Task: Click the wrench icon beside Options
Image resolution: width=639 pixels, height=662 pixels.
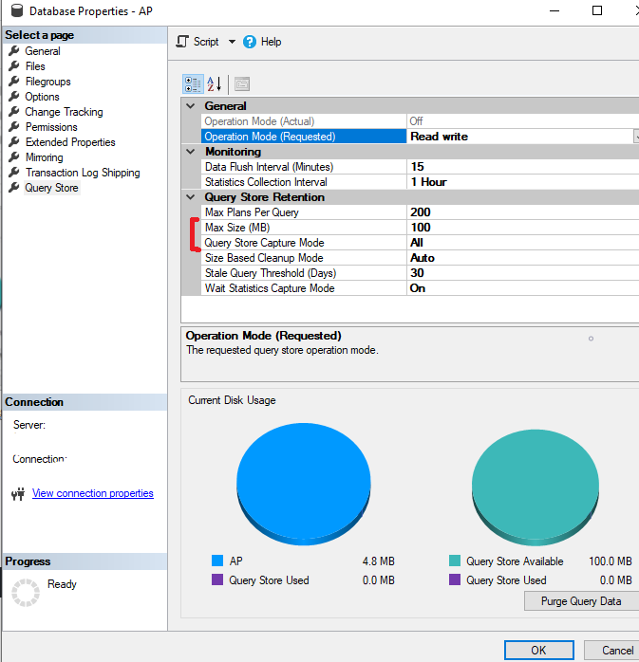Action: click(14, 96)
